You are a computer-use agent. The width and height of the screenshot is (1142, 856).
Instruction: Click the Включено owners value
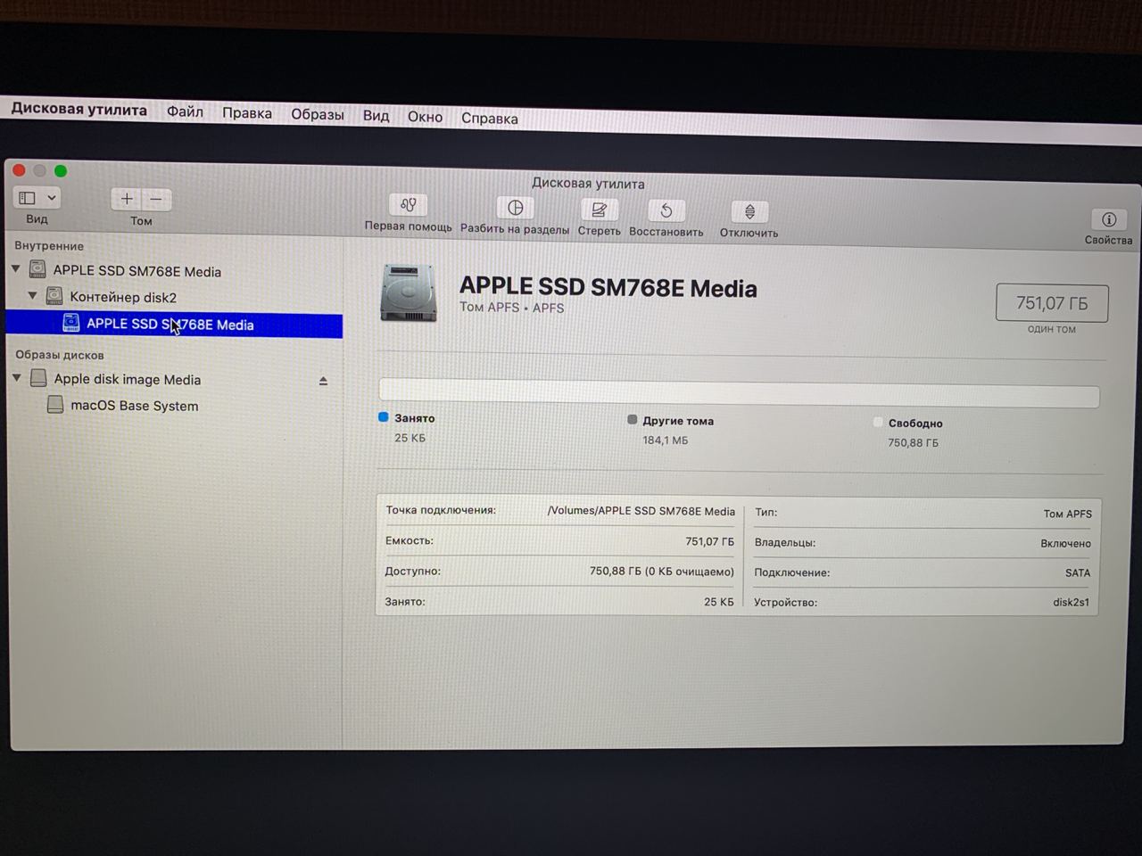(1065, 543)
